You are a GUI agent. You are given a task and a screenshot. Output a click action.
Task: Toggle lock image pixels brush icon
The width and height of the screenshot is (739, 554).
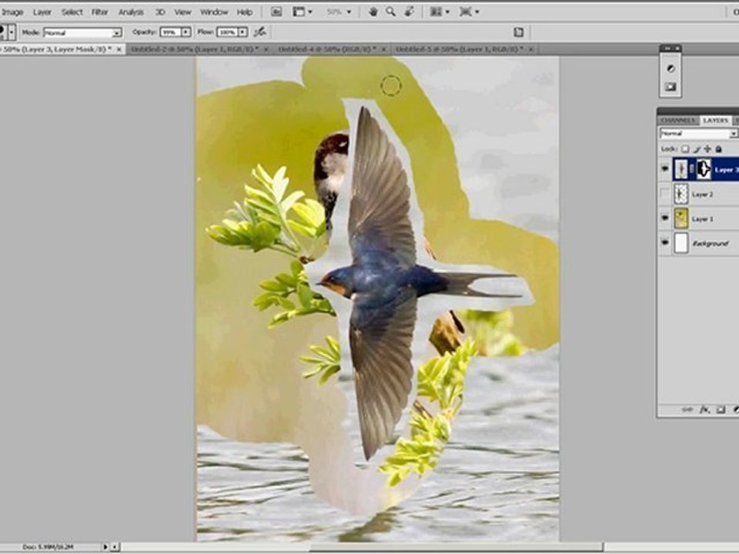click(x=697, y=149)
